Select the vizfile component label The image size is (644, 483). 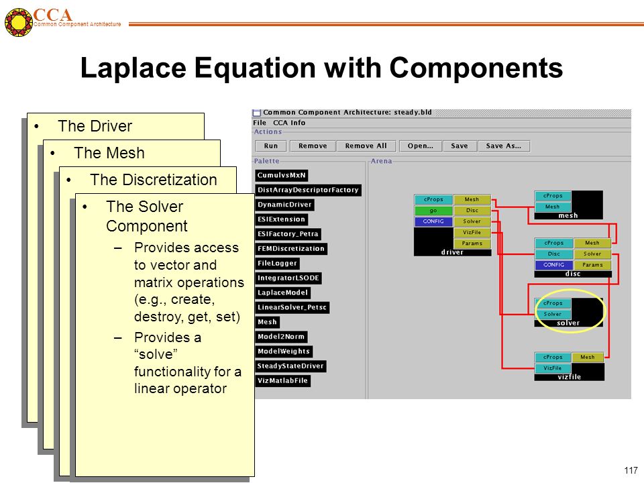click(570, 377)
